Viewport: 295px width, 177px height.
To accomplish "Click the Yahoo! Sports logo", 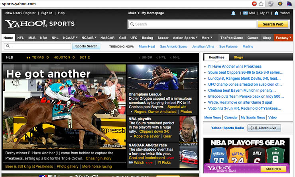I will 40,24.
